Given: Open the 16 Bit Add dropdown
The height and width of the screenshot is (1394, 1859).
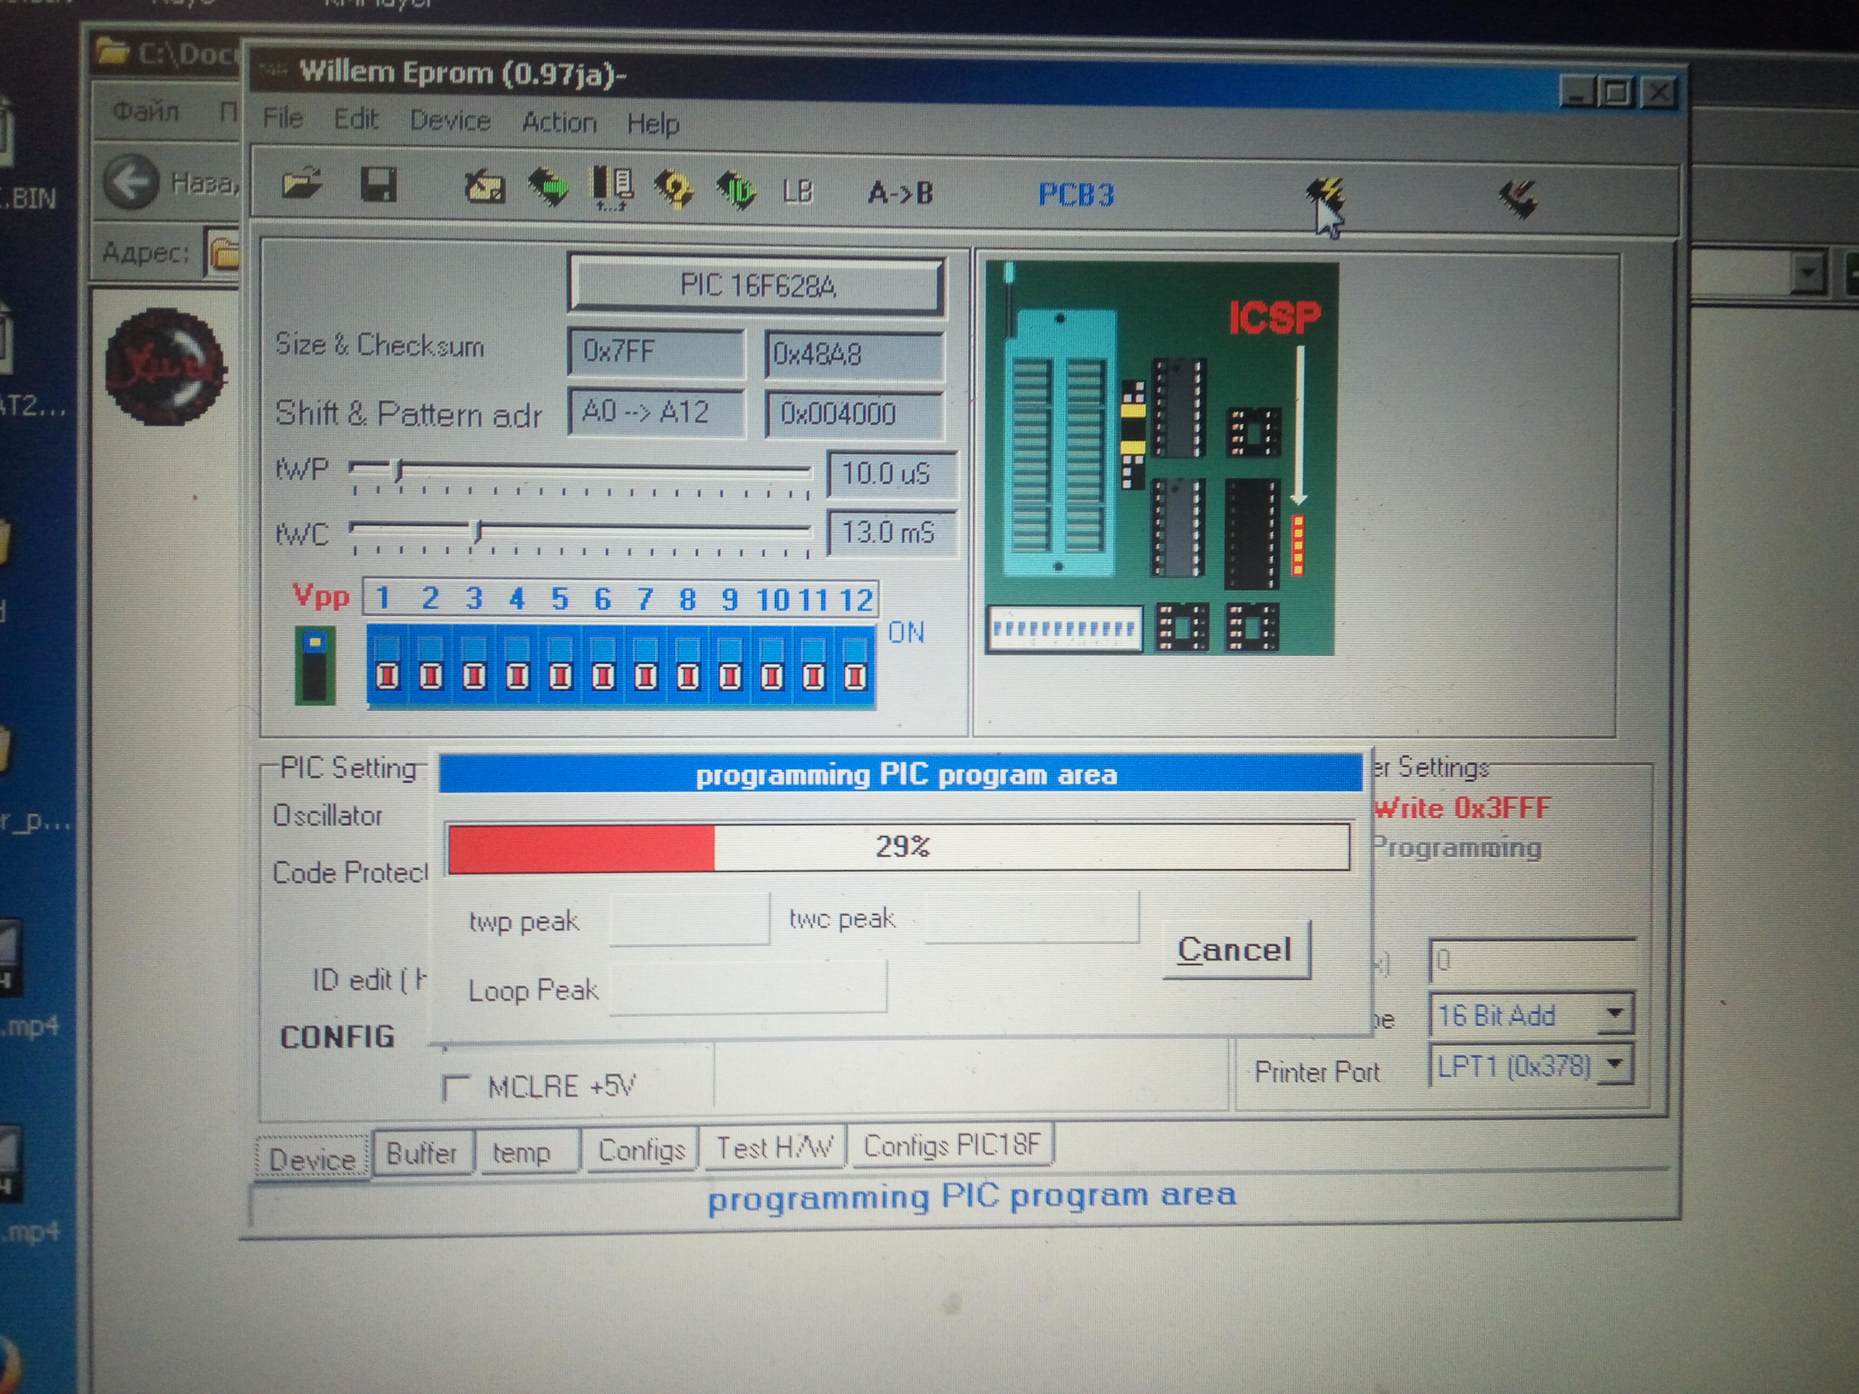Looking at the screenshot, I should click(x=1614, y=1014).
